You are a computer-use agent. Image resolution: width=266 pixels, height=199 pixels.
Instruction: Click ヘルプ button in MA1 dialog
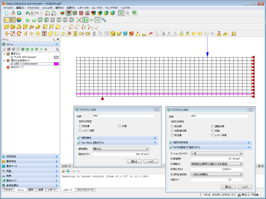[244, 187]
